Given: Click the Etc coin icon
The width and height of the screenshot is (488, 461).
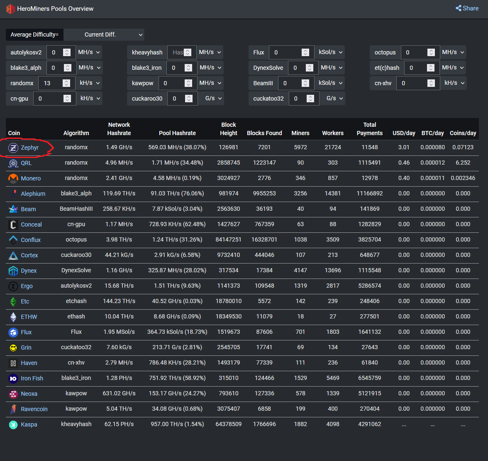Looking at the screenshot, I should pos(13,301).
